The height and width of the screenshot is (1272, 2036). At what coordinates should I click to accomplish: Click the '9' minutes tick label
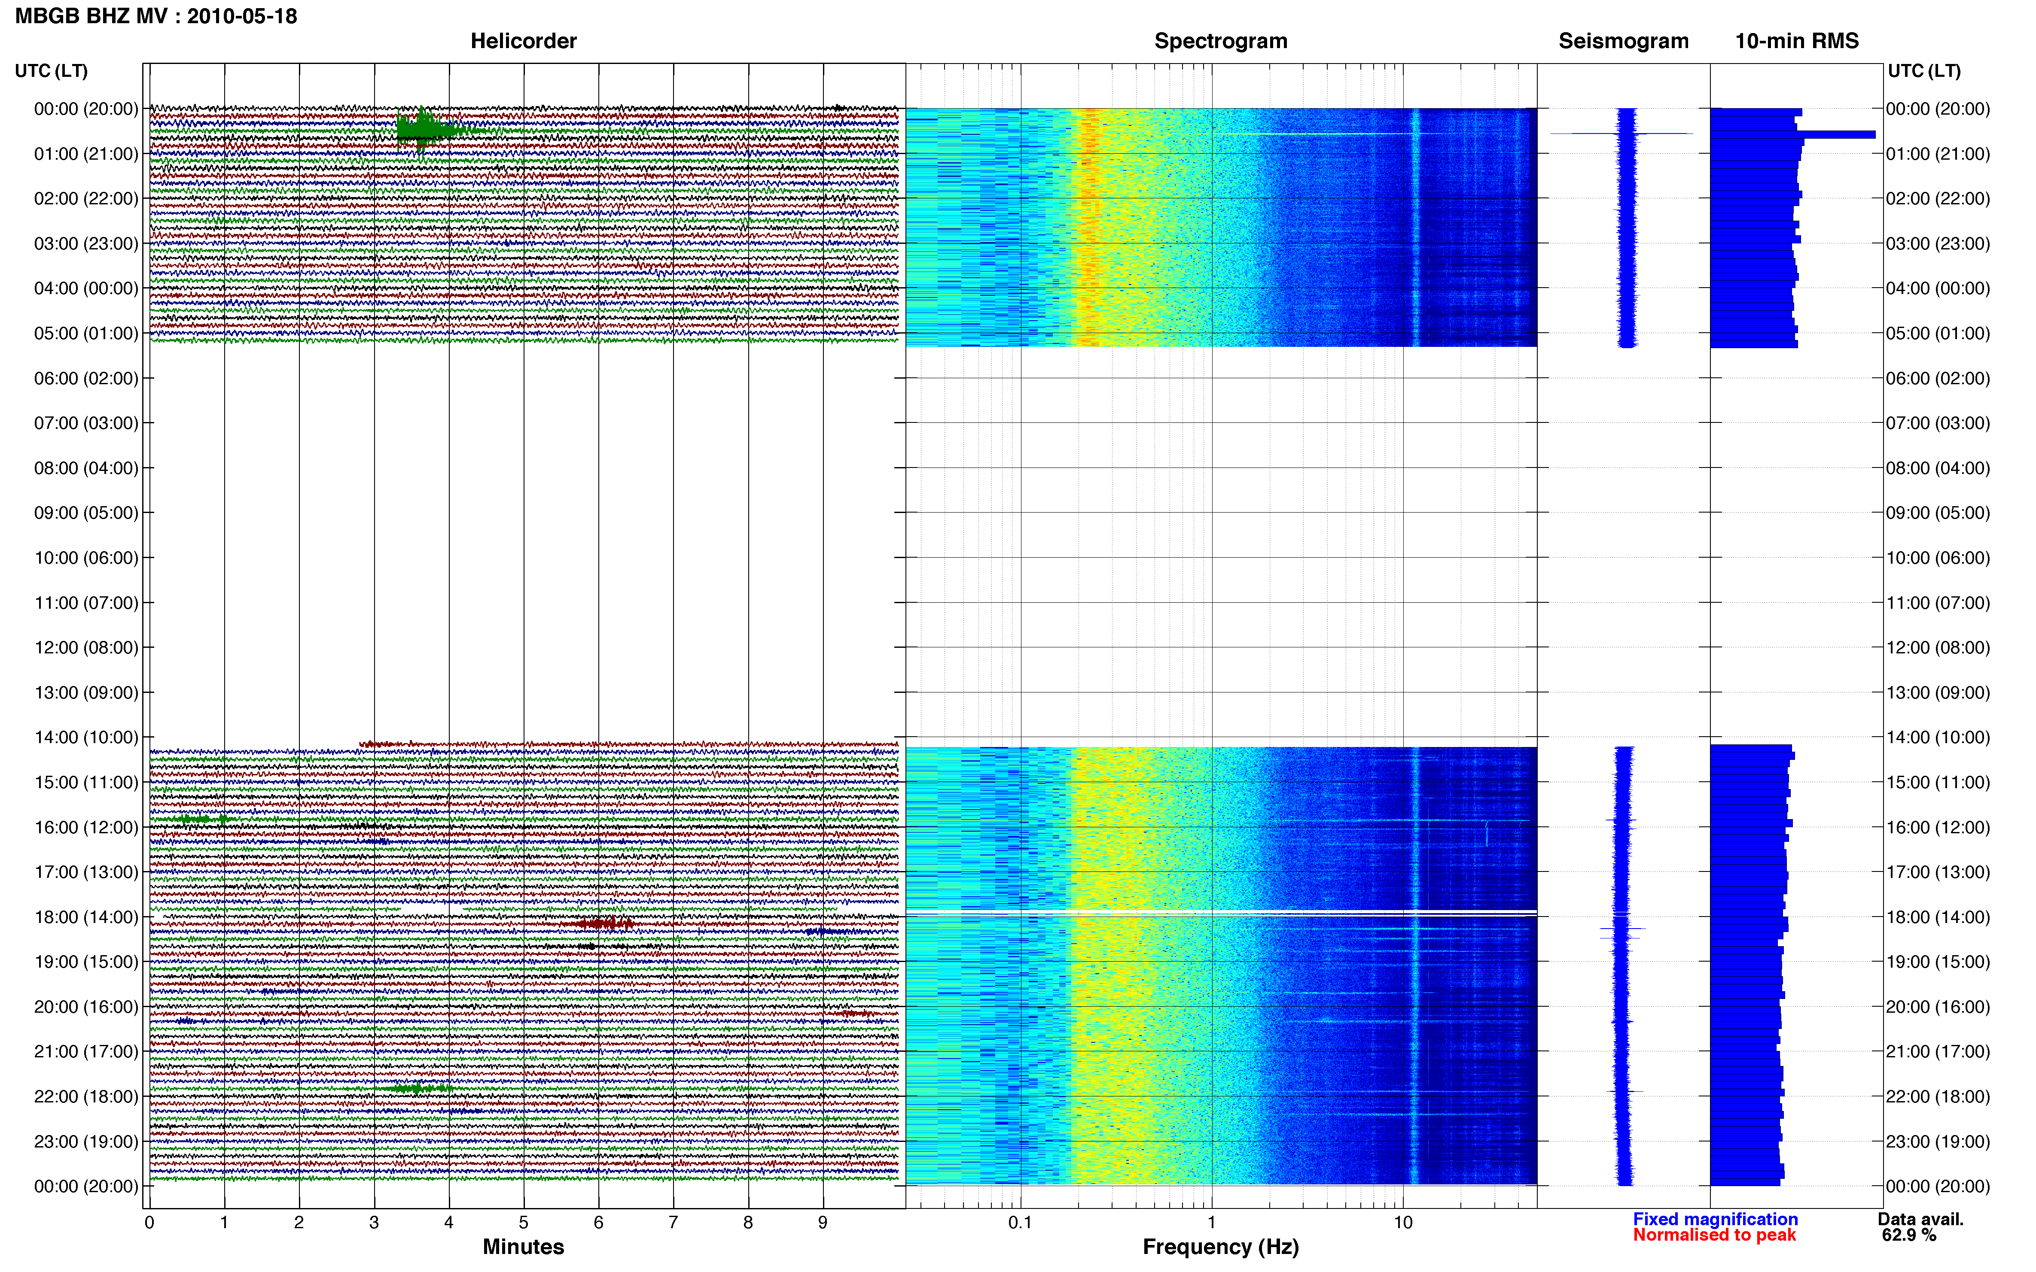coord(822,1222)
